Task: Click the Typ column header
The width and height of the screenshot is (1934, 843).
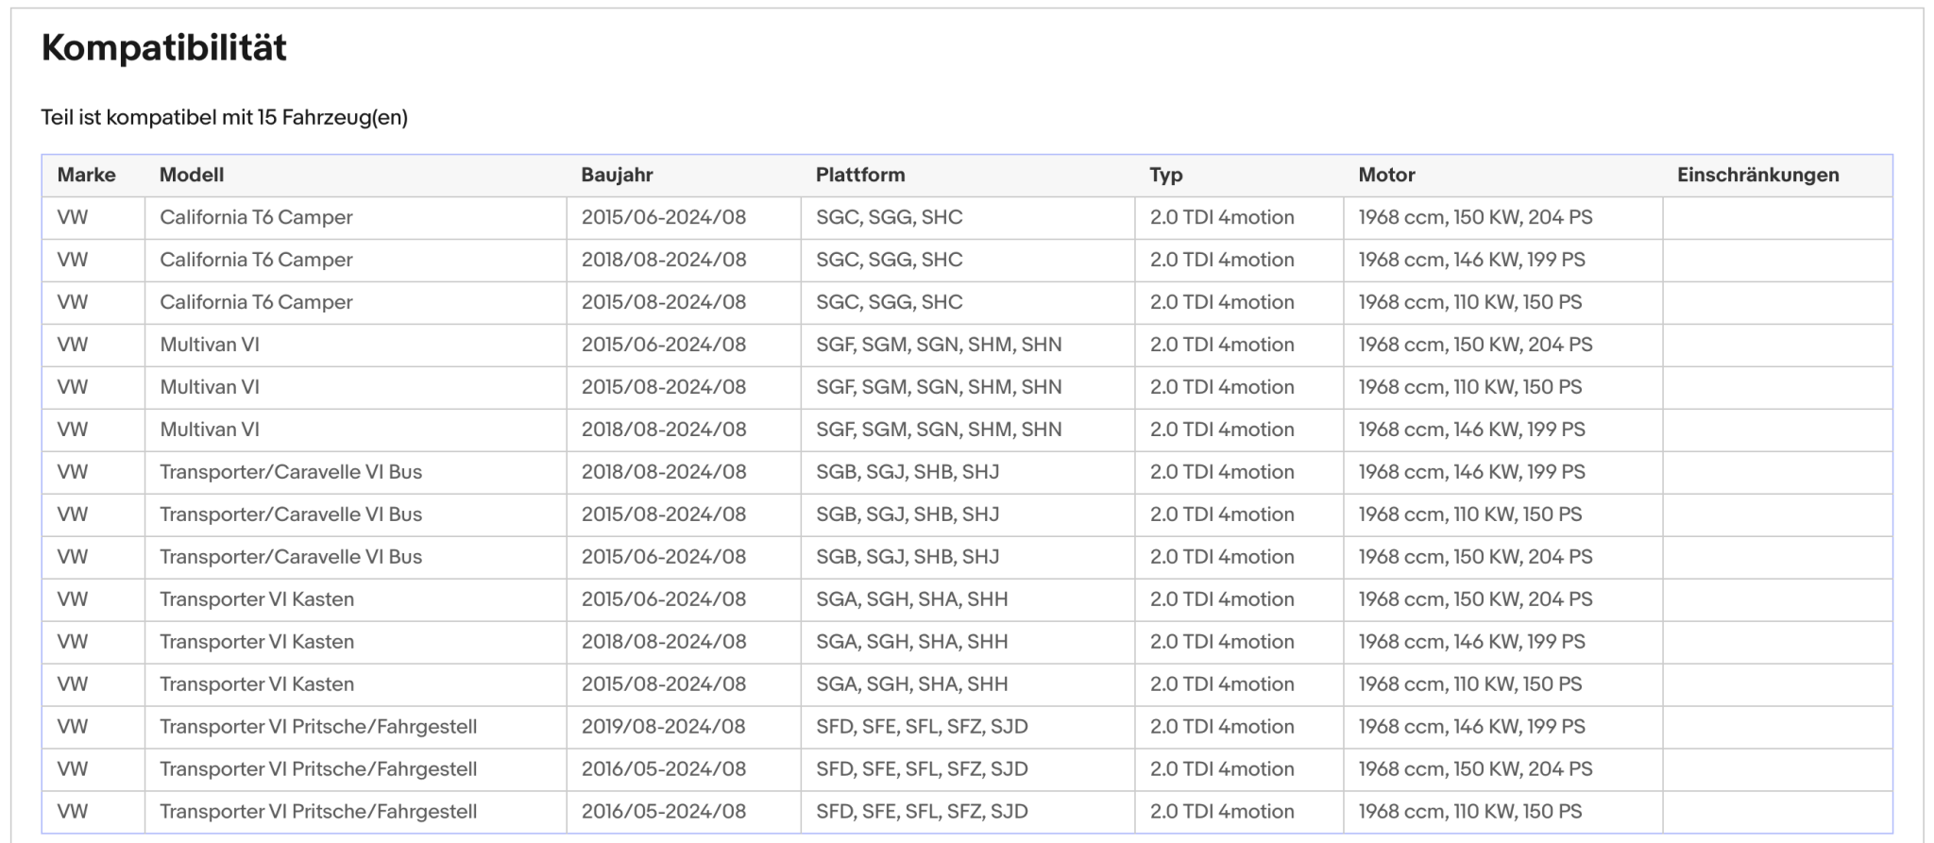Action: pos(1166,175)
